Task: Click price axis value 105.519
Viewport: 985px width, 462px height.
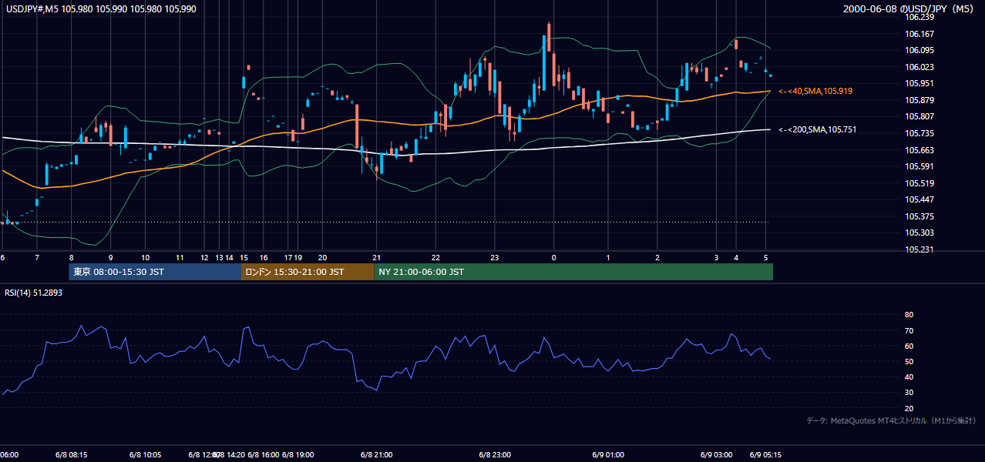Action: pos(919,183)
